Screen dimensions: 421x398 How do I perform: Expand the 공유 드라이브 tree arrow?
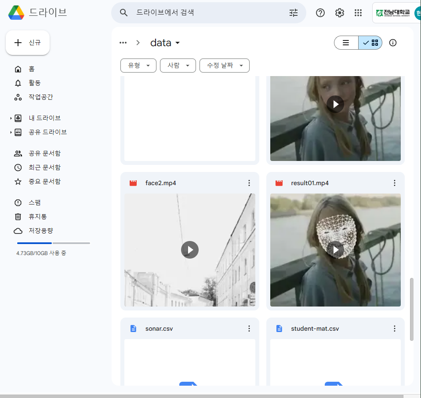pyautogui.click(x=11, y=132)
